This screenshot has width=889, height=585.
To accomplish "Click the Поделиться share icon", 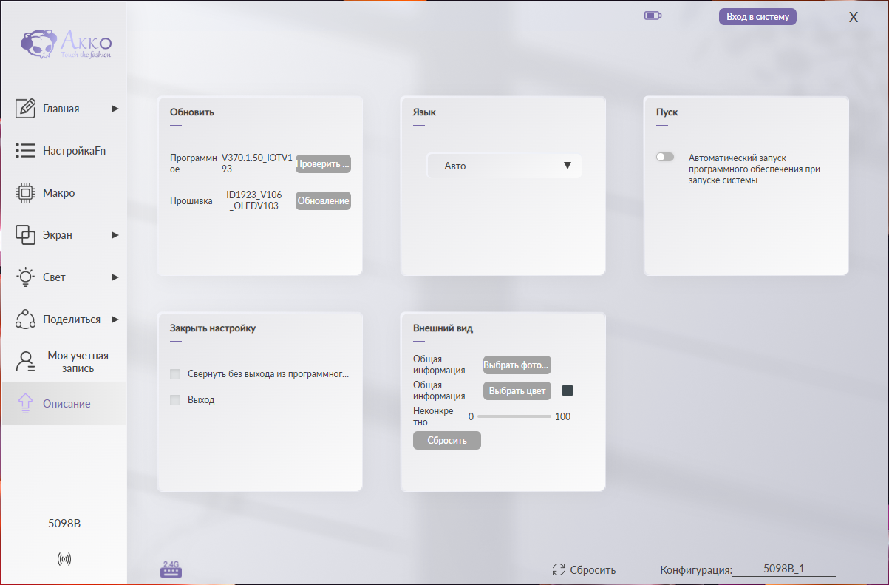I will tap(26, 319).
